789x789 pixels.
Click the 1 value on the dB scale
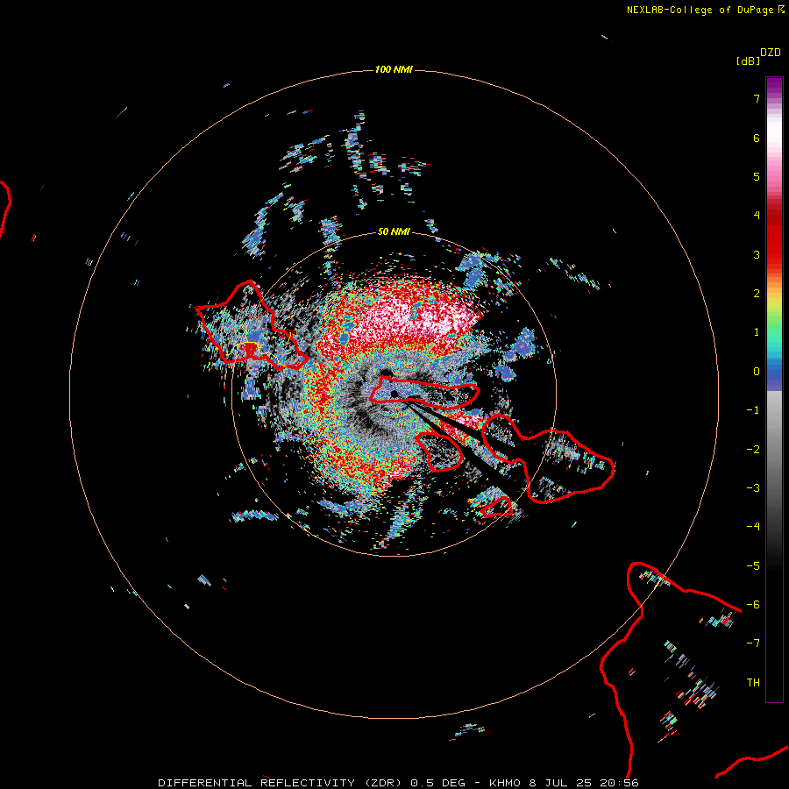757,332
